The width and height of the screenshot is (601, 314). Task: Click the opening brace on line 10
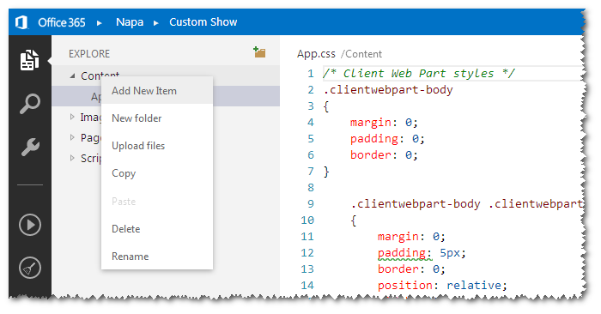pos(354,220)
